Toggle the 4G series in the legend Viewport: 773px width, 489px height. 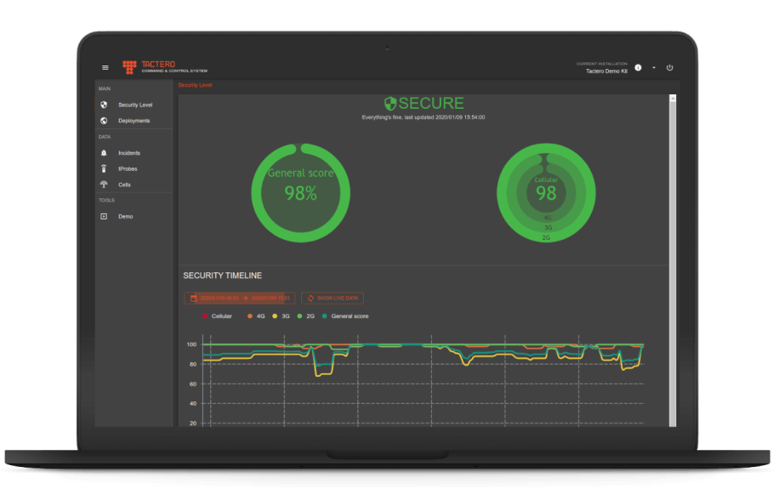[256, 316]
